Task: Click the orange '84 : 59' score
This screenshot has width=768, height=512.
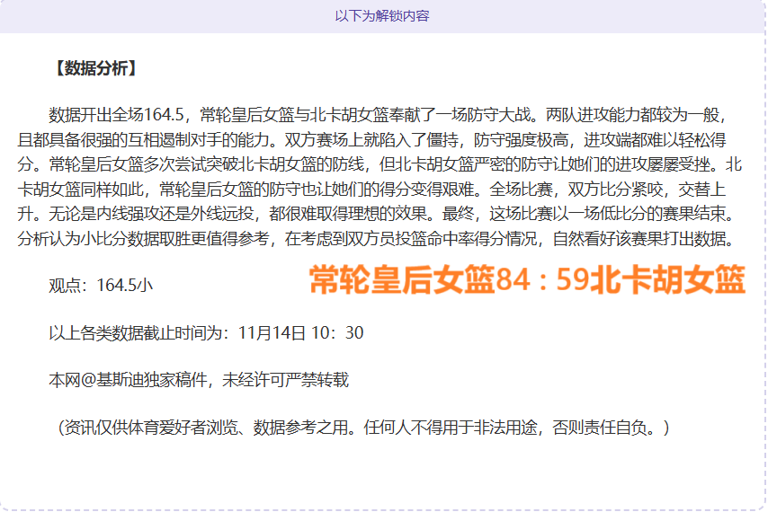Action: 541,282
